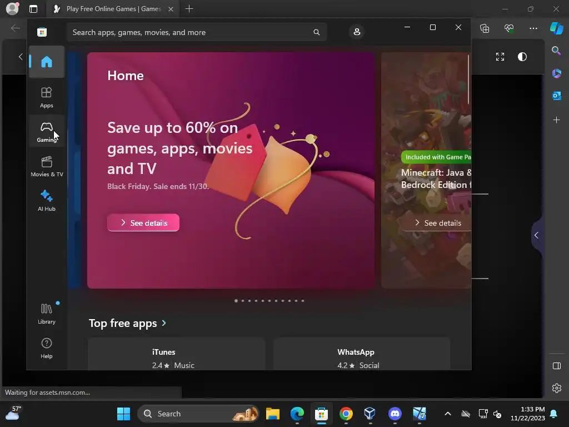569x427 pixels.
Task: Click See details on Minecraft banner
Action: pyautogui.click(x=437, y=222)
